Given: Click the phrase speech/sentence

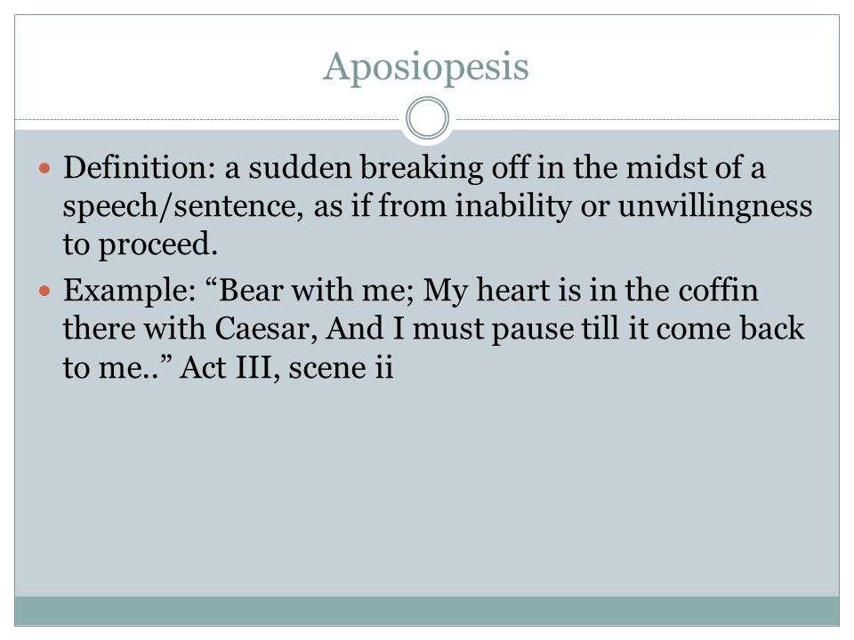Looking at the screenshot, I should click(x=183, y=207).
